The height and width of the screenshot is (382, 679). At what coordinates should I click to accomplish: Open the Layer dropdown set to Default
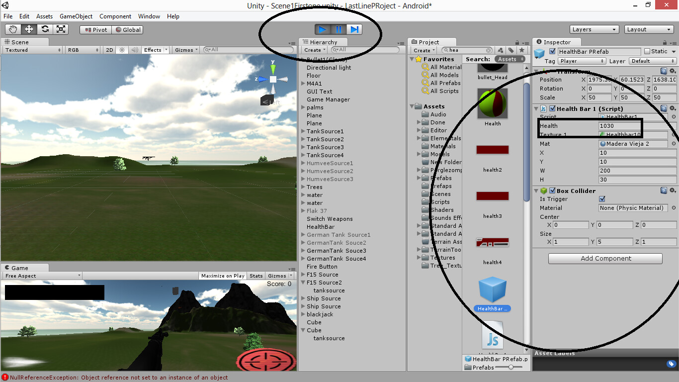(x=652, y=61)
